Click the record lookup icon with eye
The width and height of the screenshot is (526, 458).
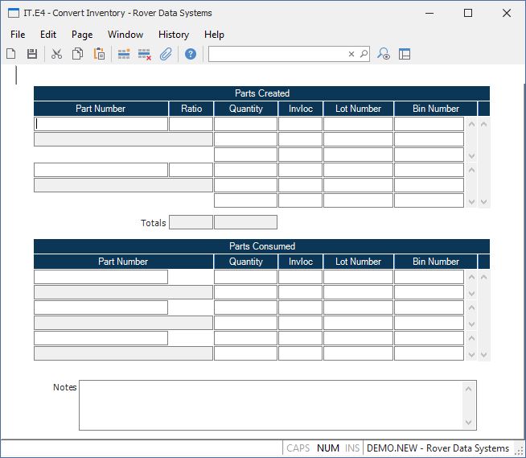pyautogui.click(x=384, y=54)
